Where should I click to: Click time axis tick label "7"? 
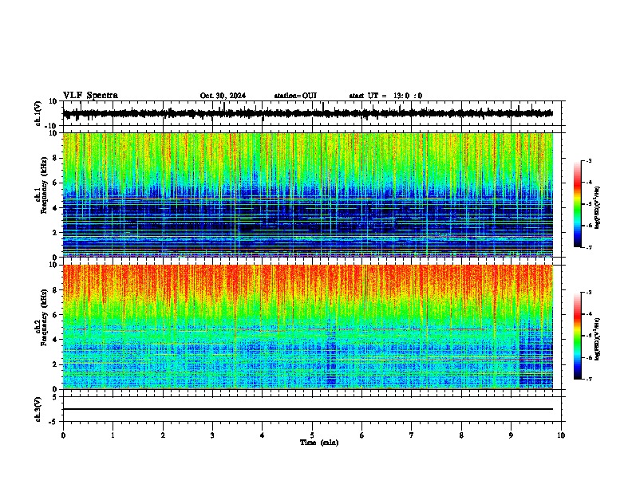pyautogui.click(x=412, y=435)
